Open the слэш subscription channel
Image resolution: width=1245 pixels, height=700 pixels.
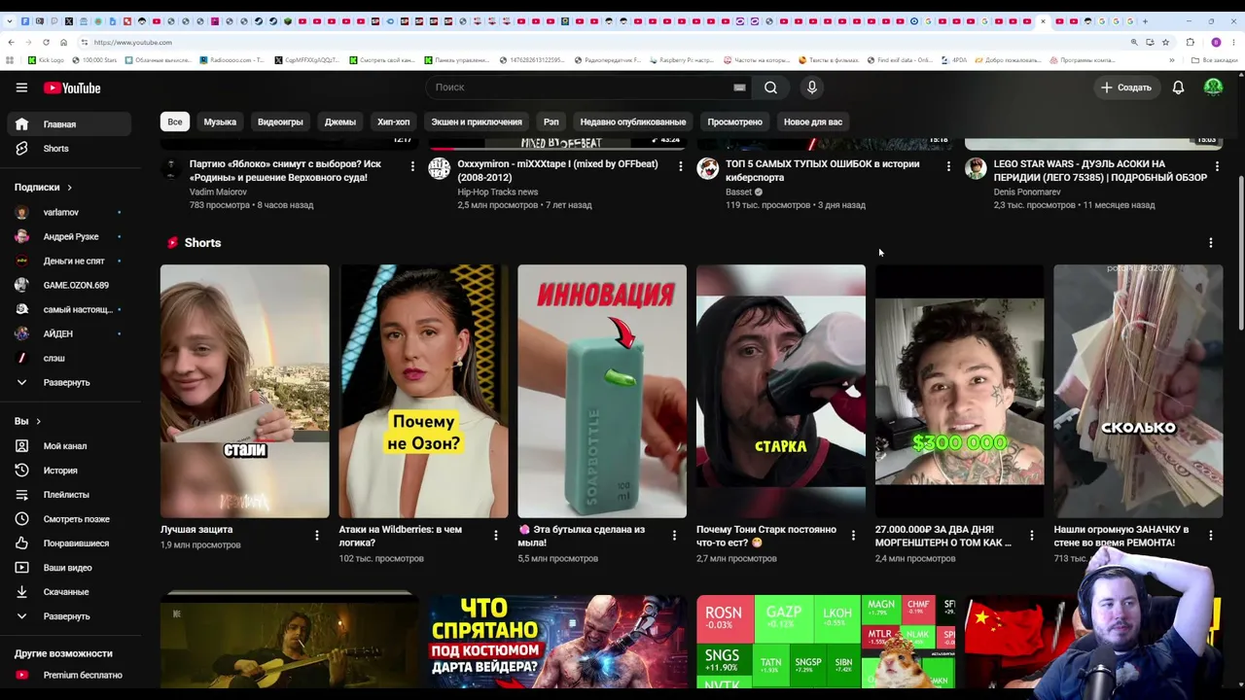[67, 358]
